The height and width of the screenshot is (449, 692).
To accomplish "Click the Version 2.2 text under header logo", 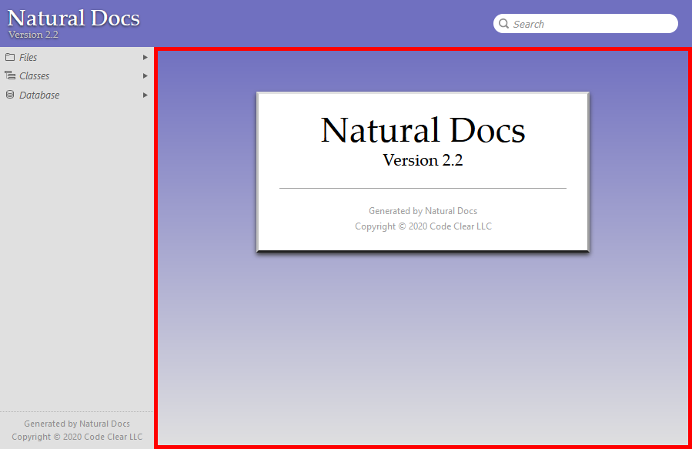I will coord(32,34).
